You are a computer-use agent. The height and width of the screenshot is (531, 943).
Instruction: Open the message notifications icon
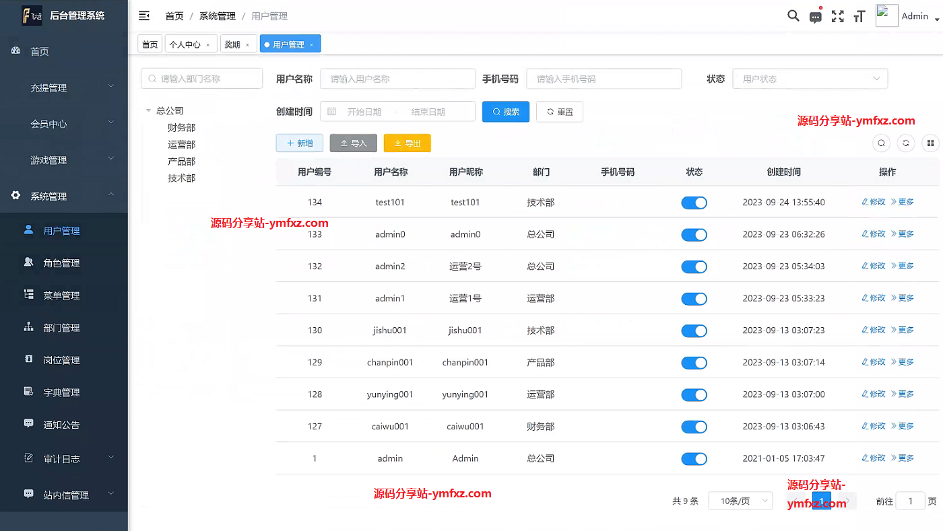[x=815, y=17]
